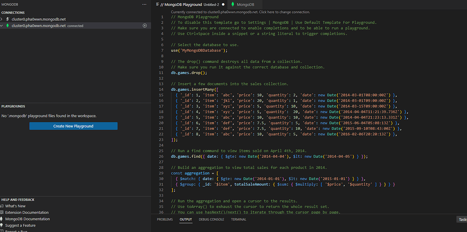Click the megaphone icon beside What's New
Screen dimensions: 467x232
point(2,206)
